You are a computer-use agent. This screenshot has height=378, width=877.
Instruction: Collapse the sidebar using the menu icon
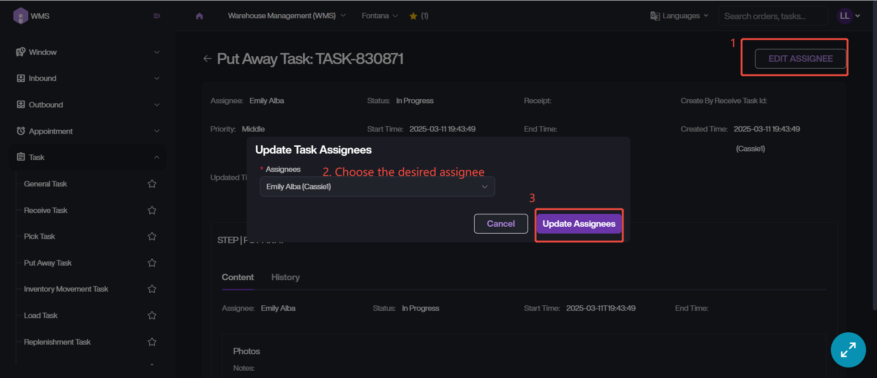click(x=157, y=16)
